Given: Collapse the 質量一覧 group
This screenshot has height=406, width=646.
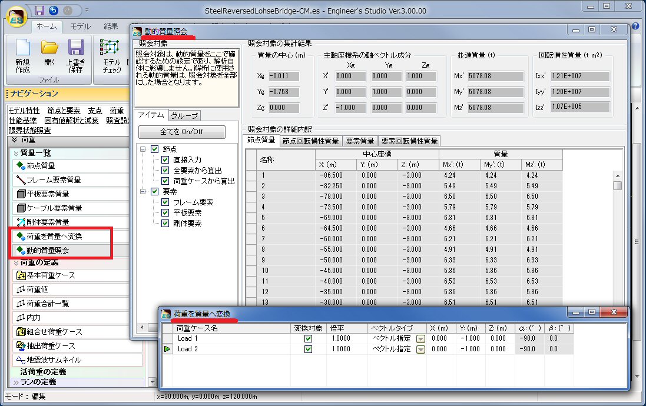Looking at the screenshot, I should point(16,153).
